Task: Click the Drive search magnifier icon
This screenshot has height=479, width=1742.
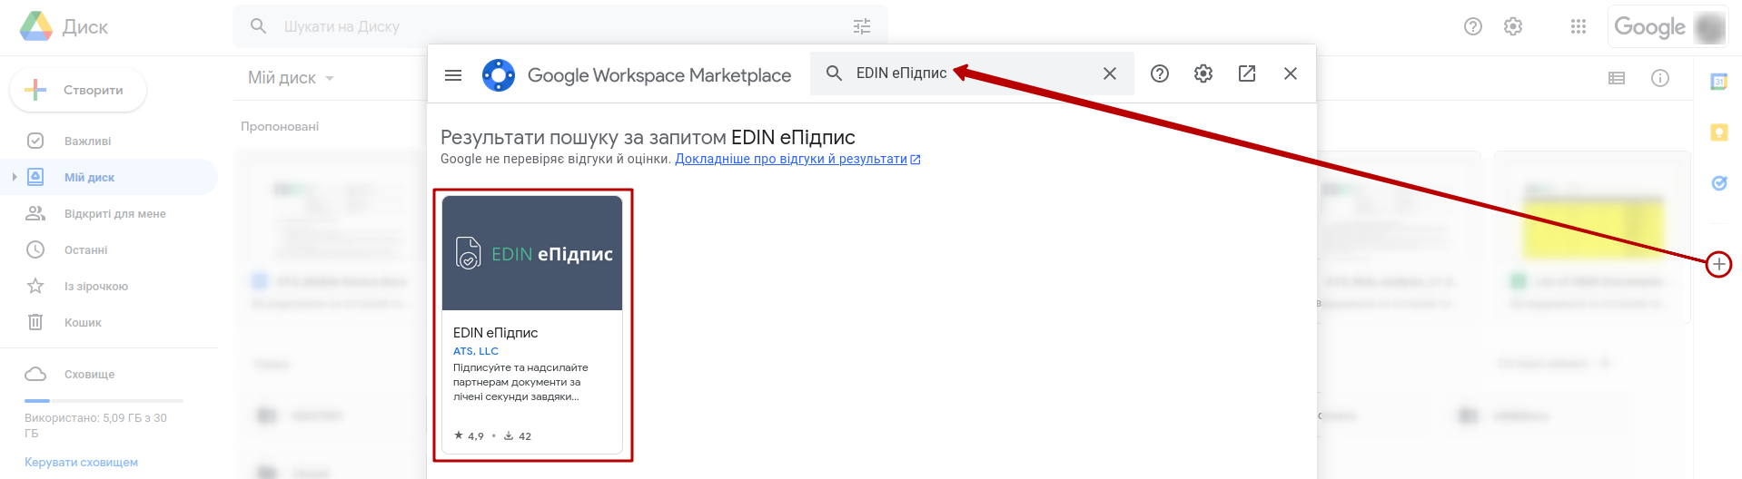Action: point(259,26)
